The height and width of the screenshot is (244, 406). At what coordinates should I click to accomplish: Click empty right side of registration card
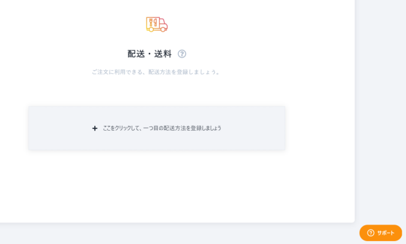(x=253, y=128)
